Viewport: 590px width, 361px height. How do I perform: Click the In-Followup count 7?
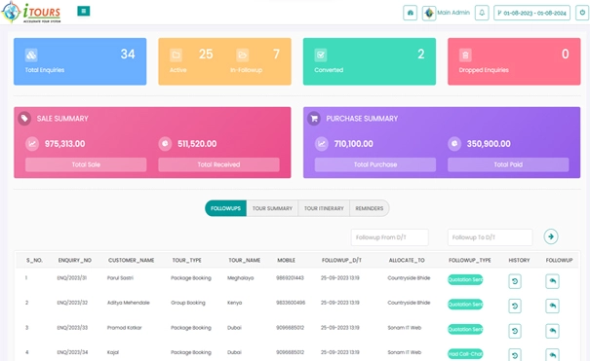tap(276, 54)
